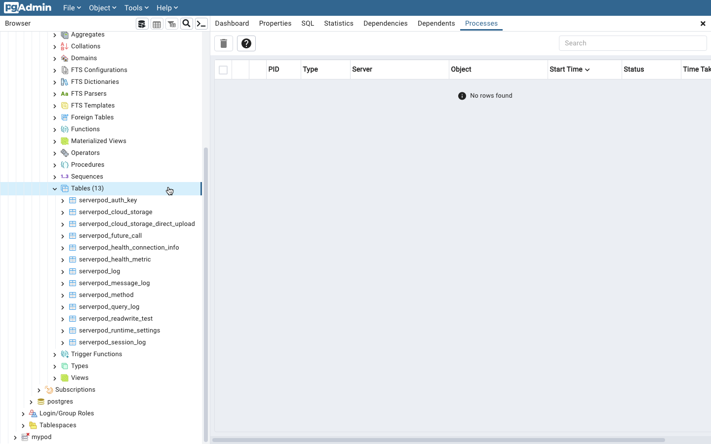Expand the postgres database node
The height and width of the screenshot is (444, 711).
[31, 402]
